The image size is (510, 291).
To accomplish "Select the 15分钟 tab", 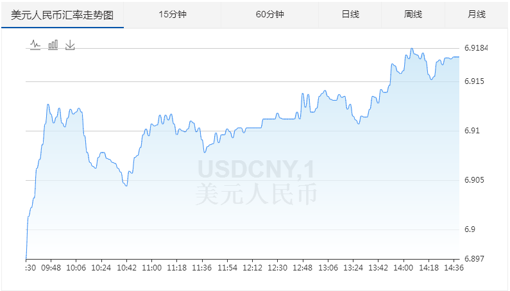I will (x=173, y=15).
